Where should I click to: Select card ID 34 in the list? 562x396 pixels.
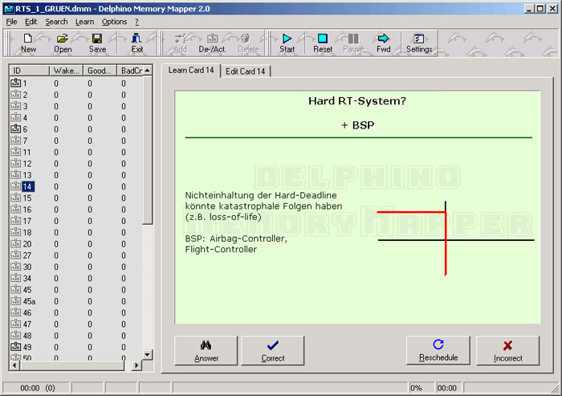26,279
